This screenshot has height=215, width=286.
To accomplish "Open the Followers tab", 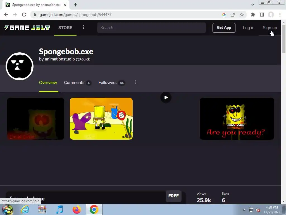I will pos(112,83).
